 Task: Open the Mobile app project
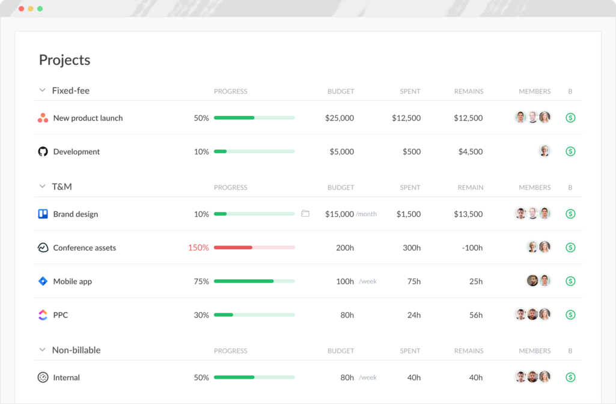72,281
